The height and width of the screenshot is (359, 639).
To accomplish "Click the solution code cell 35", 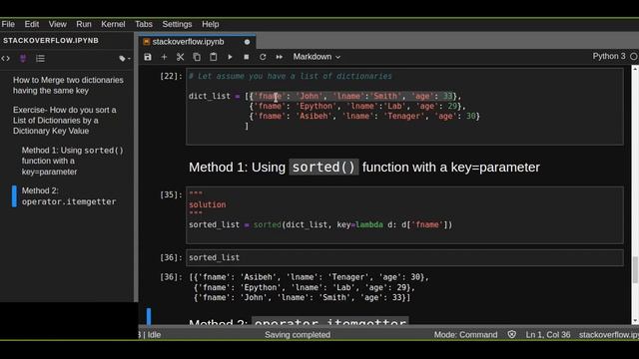I will point(404,215).
